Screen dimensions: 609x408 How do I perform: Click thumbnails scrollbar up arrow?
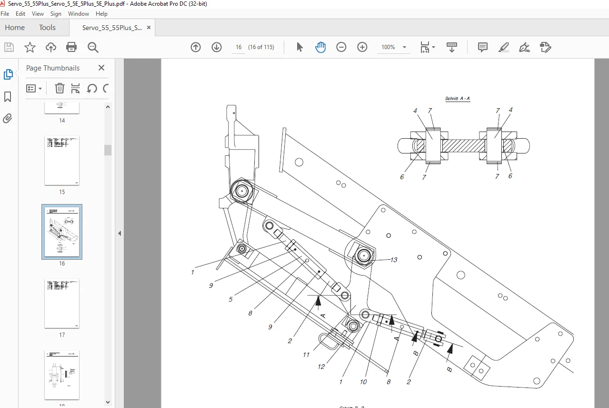pyautogui.click(x=108, y=106)
